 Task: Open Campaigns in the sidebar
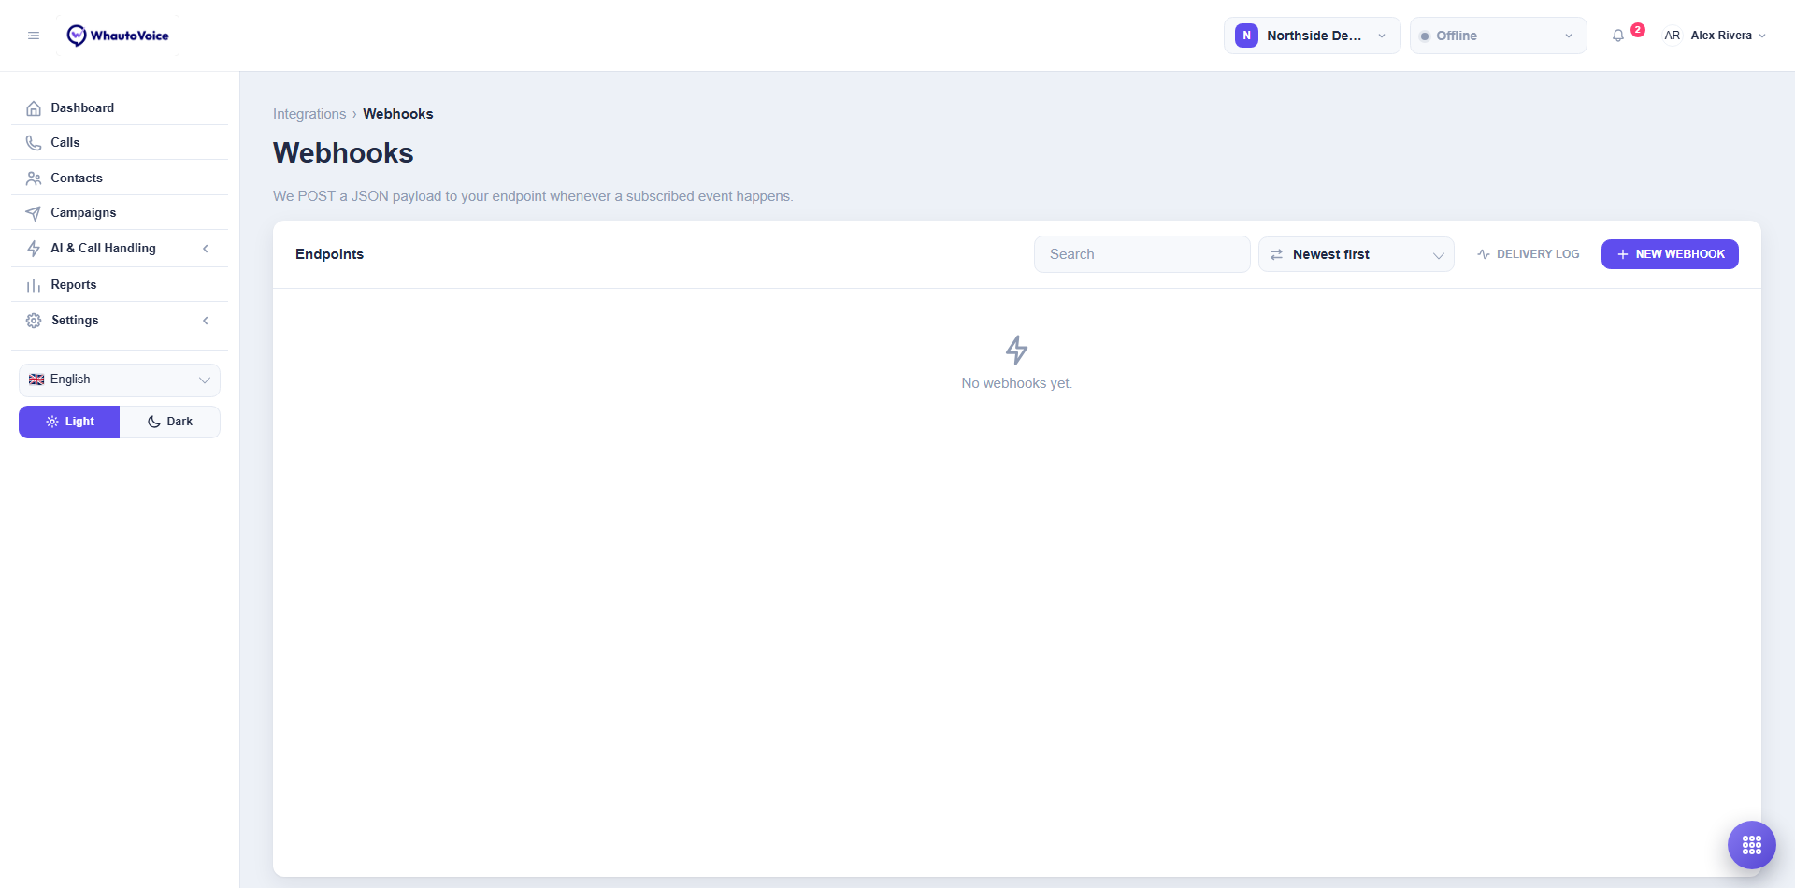pyautogui.click(x=120, y=213)
